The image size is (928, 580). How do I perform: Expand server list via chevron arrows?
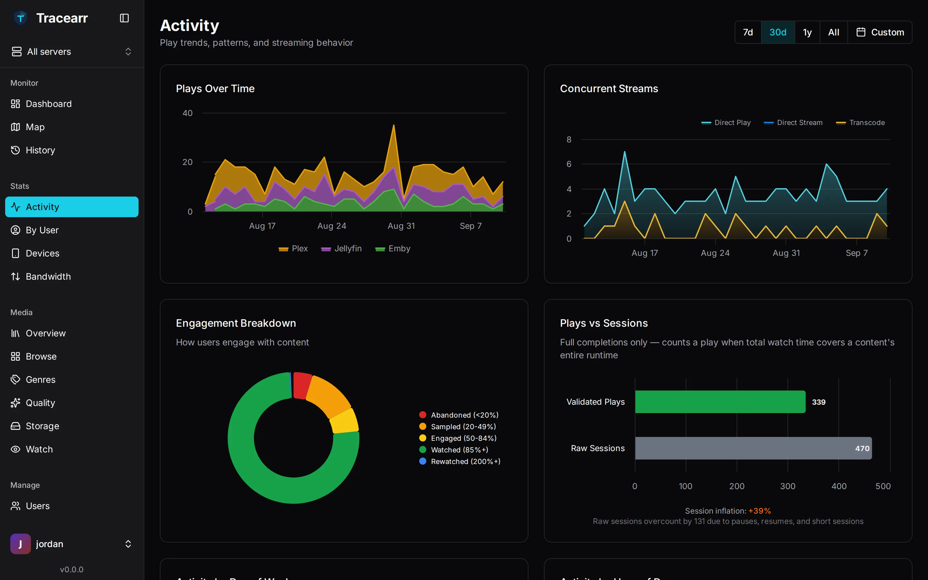coord(128,52)
